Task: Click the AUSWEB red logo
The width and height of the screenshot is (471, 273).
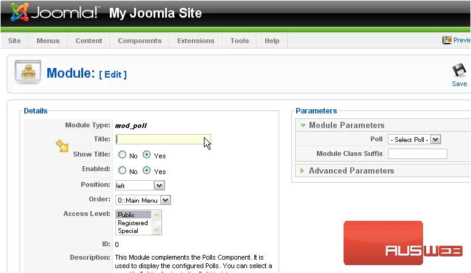Action: point(403,243)
